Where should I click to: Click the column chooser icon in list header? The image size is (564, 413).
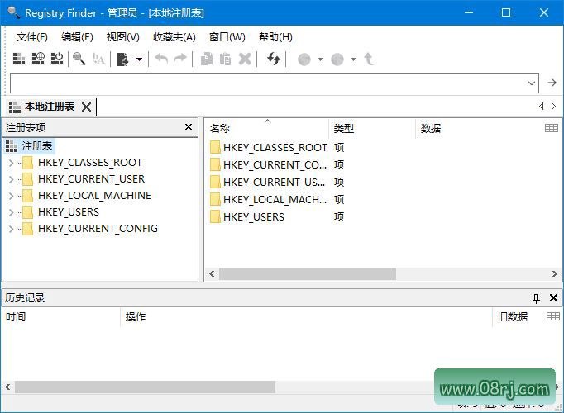pos(552,128)
